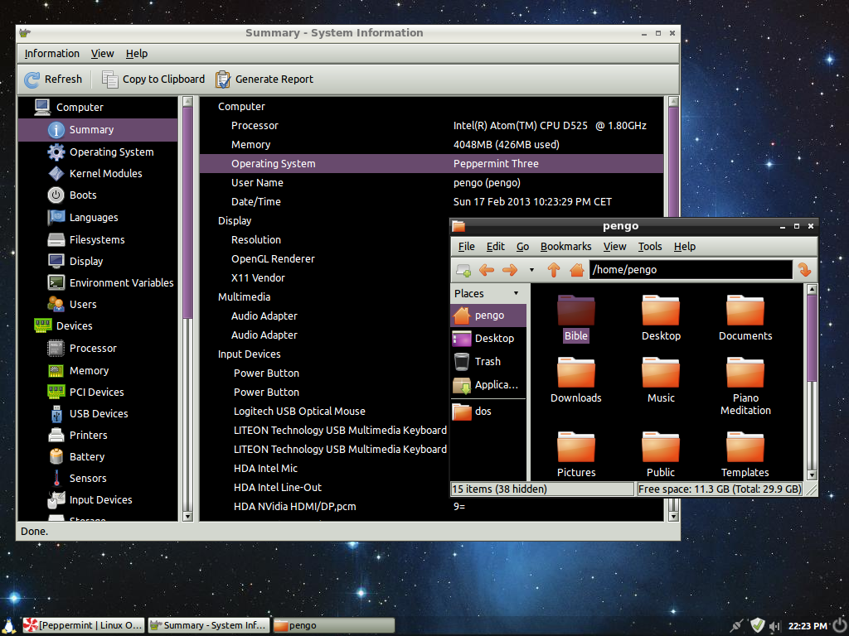849x636 pixels.
Task: Select the Applications entry in Places
Action: click(x=488, y=385)
